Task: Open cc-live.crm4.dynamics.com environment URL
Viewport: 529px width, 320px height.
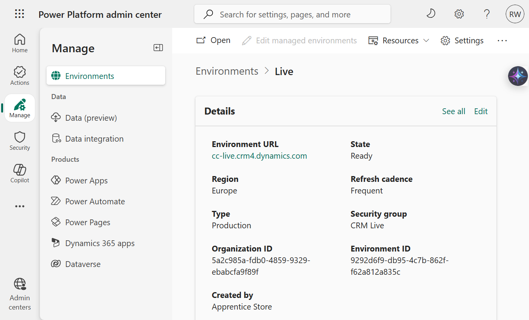Action: pyautogui.click(x=259, y=156)
